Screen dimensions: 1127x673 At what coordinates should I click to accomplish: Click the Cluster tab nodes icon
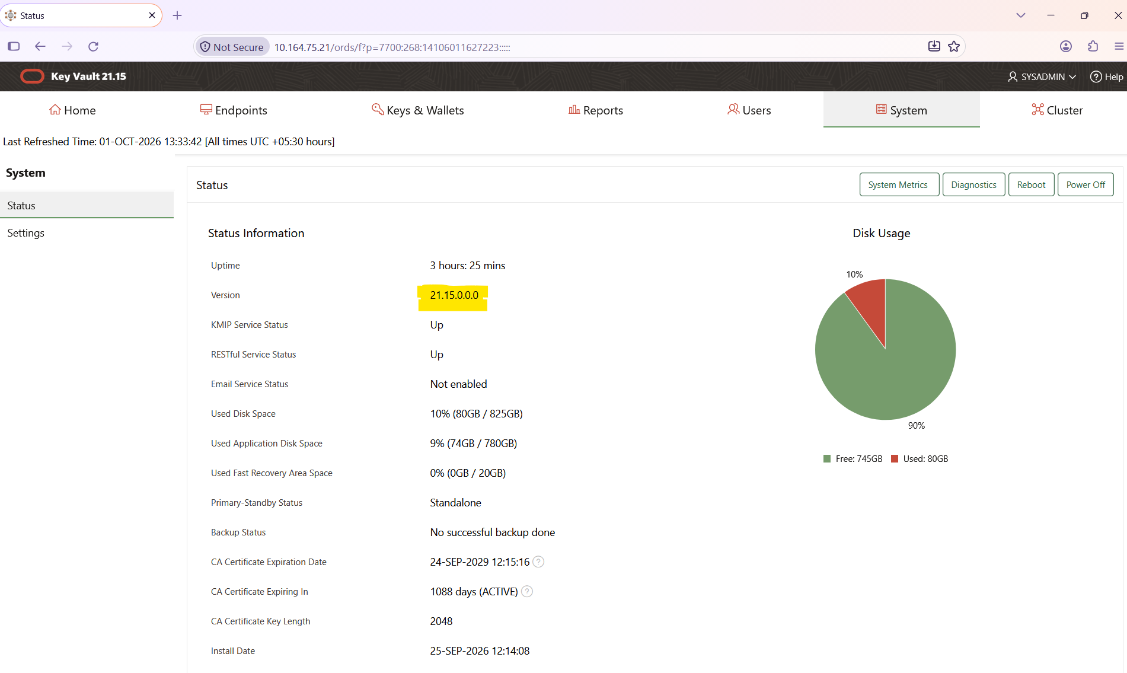[x=1037, y=110]
